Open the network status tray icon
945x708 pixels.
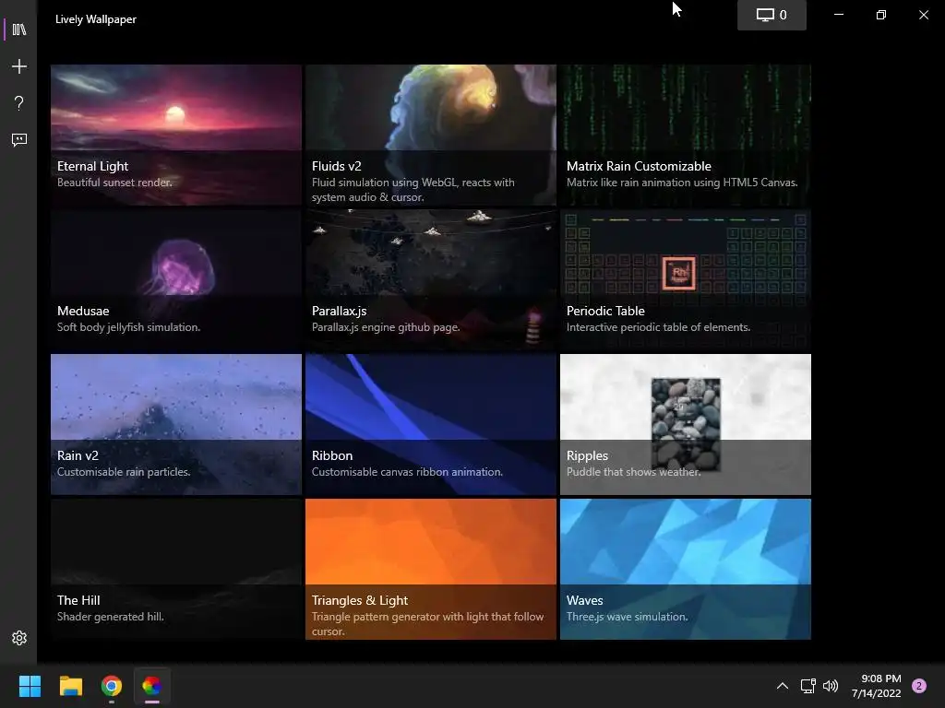(807, 686)
